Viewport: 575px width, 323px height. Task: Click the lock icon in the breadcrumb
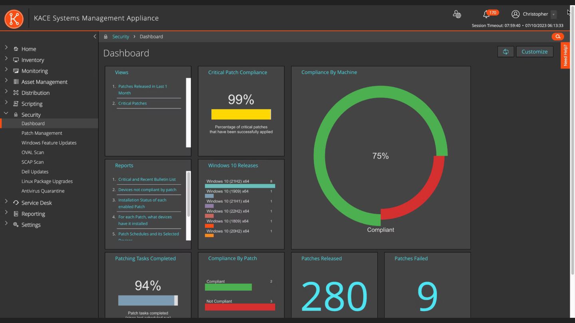pyautogui.click(x=106, y=37)
